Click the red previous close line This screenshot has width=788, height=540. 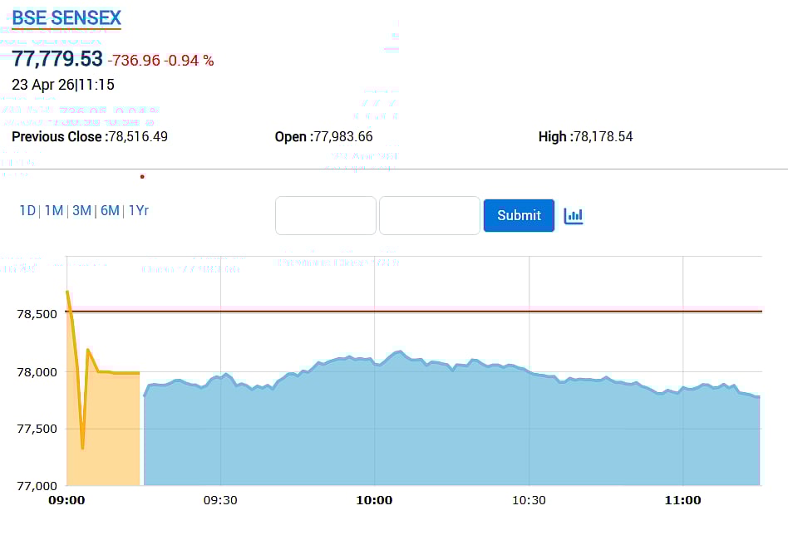(x=416, y=312)
